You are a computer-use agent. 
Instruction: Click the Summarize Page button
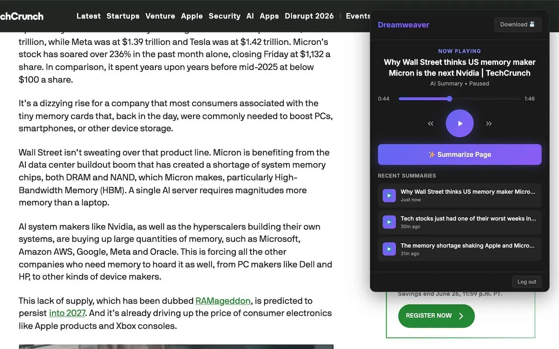[x=459, y=154]
